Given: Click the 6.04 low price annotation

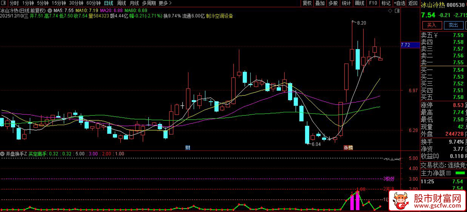Looking at the screenshot, I should click(316, 144).
